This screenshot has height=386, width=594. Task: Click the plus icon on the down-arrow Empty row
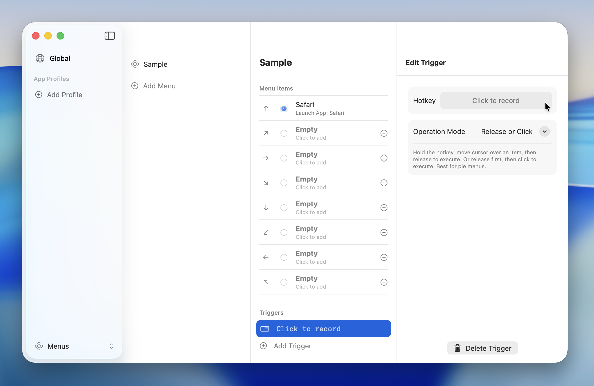(384, 207)
